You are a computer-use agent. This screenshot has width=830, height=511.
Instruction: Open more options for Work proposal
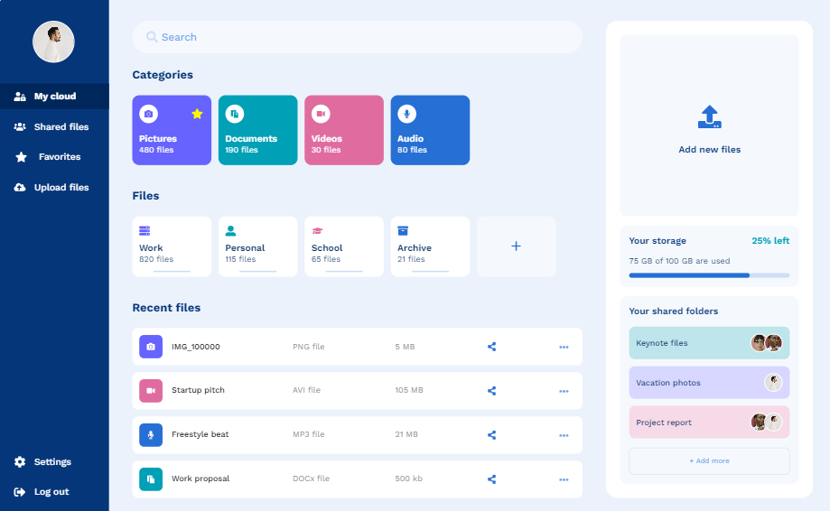[x=564, y=479]
